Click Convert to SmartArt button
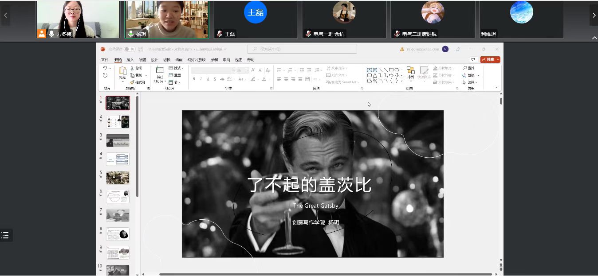Image resolution: width=598 pixels, height=276 pixels. tap(342, 82)
